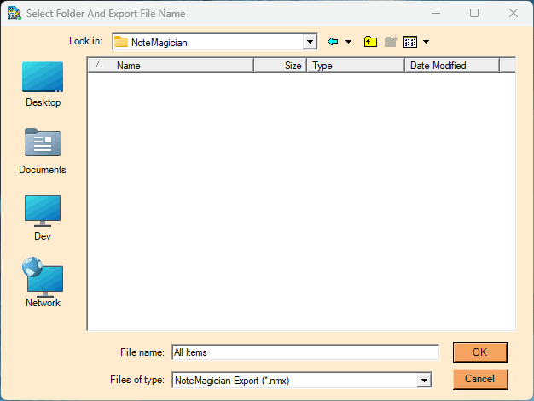Screen dimensions: 534x401
Task: Click the NoteMagician app icon in title bar
Action: tap(14, 14)
